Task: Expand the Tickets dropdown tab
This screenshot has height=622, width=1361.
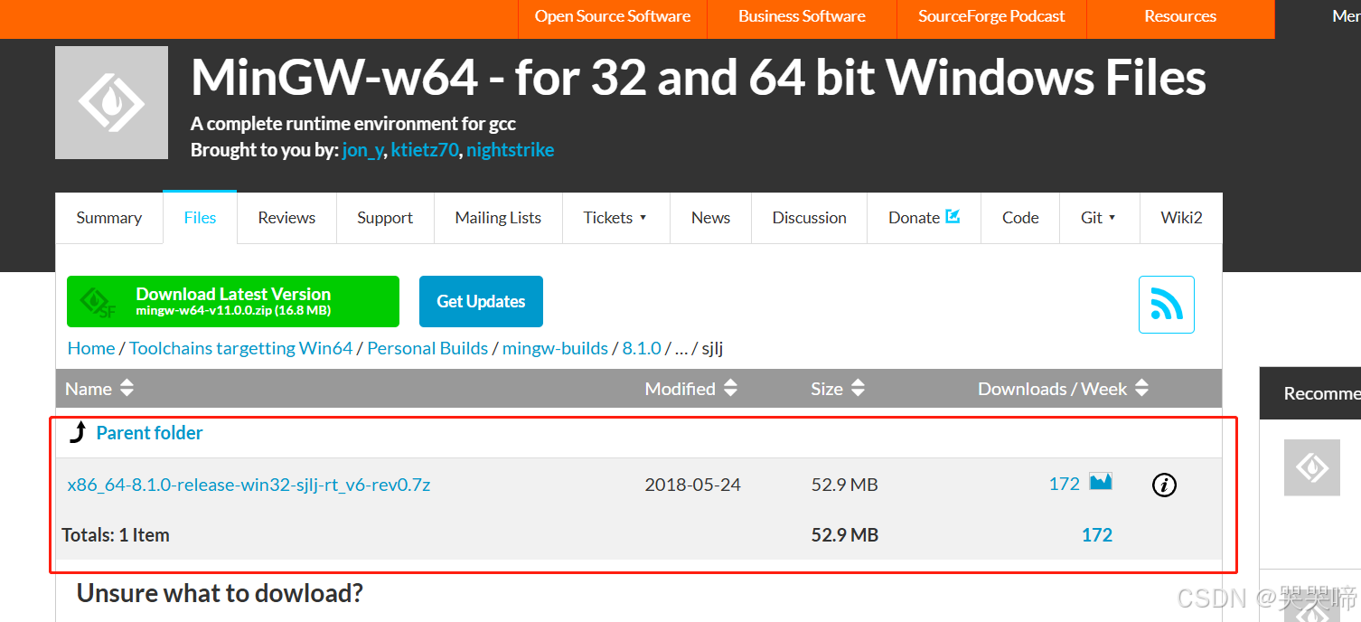Action: [x=615, y=218]
